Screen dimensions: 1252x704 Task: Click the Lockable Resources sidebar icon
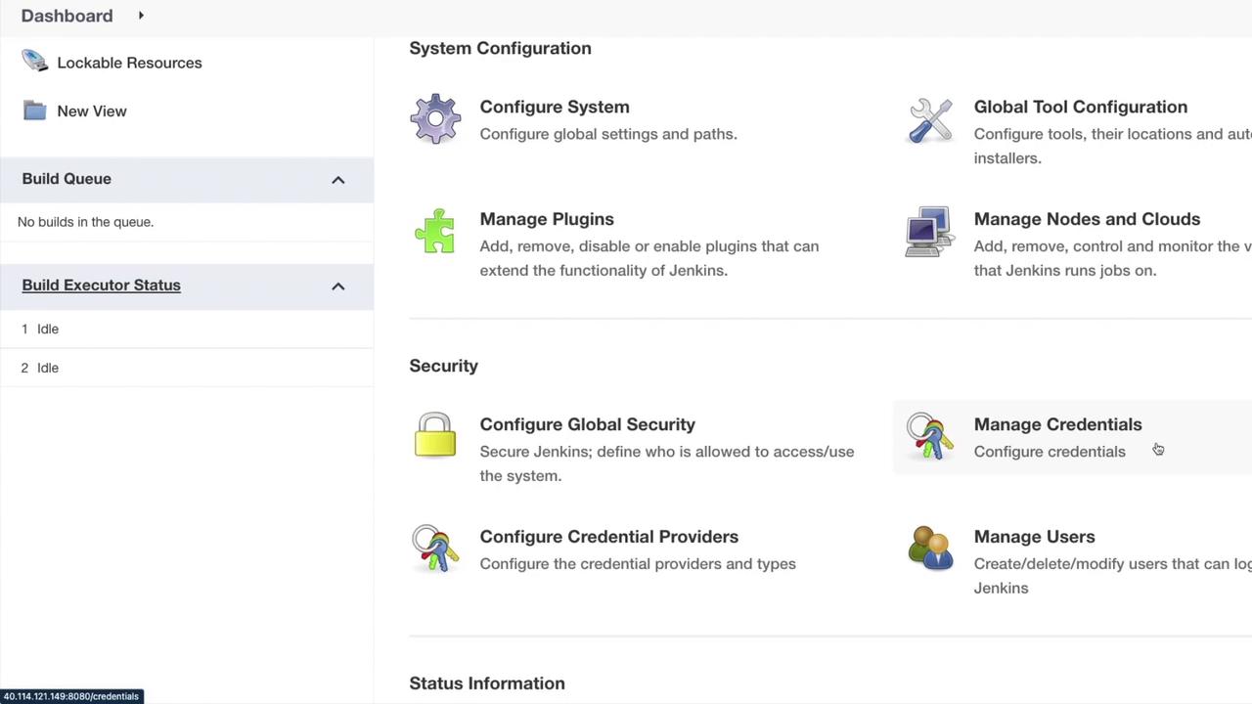35,62
